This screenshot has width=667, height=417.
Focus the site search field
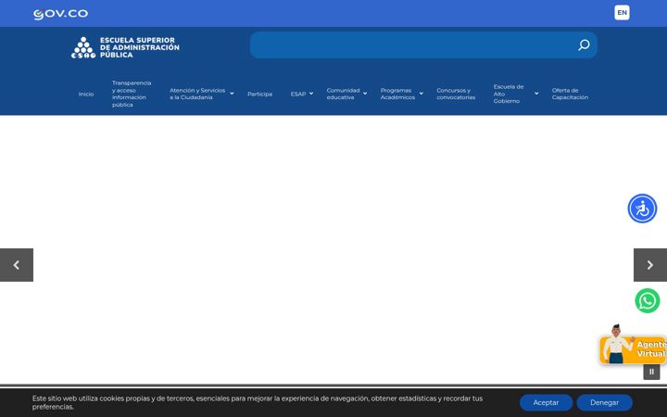coord(423,45)
